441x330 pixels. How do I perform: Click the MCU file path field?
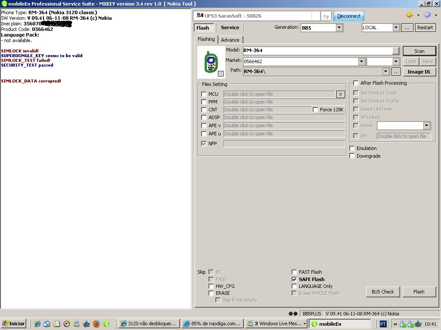[279, 94]
